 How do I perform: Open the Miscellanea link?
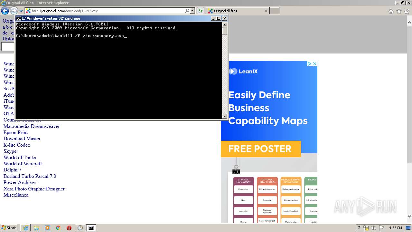pos(16,195)
